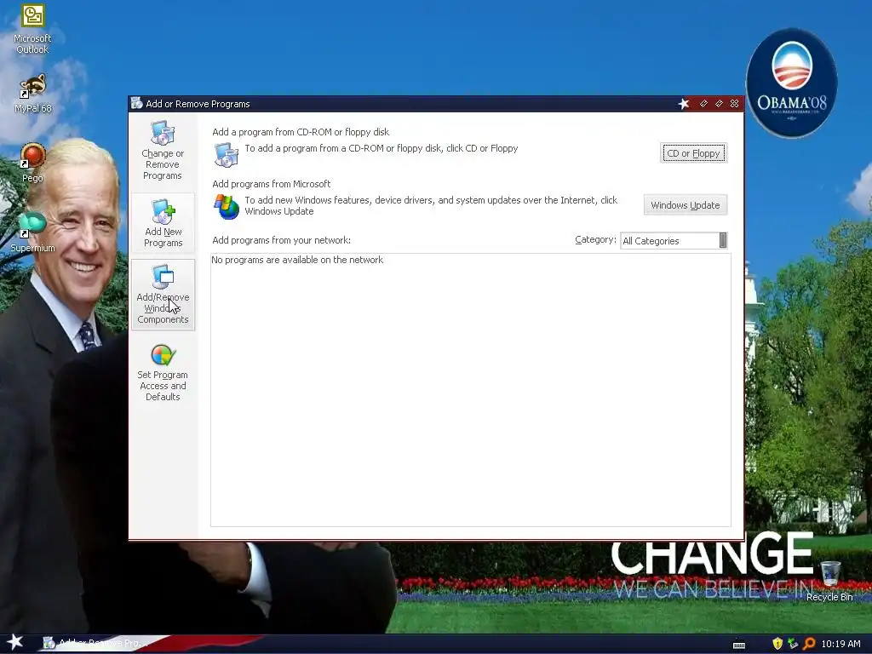The width and height of the screenshot is (872, 654).
Task: Click the title bar Add or Remove Programs icon
Action: click(137, 103)
